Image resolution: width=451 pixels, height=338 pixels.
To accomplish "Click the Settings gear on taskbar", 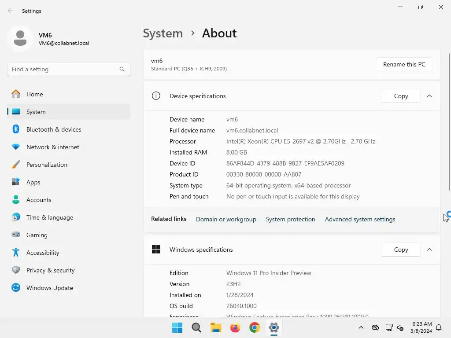I will pos(274,327).
